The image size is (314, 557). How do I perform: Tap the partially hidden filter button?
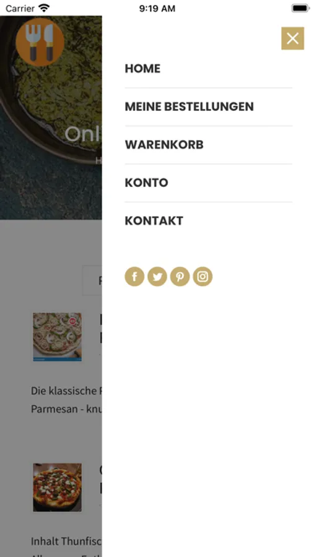point(92,280)
